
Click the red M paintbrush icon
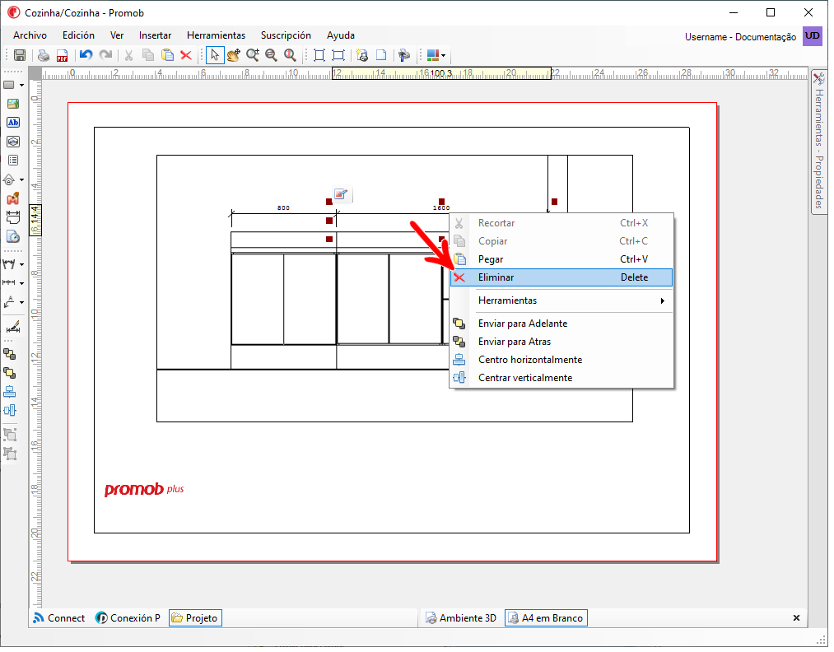pos(13,199)
